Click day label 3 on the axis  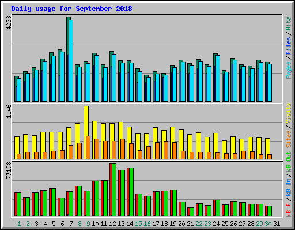pos(36,224)
